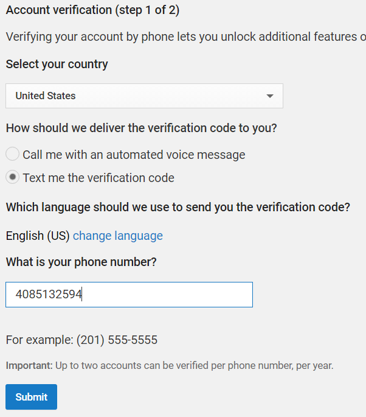Click the bold 'Important:' label
Image resolution: width=366 pixels, height=417 pixels.
(29, 366)
